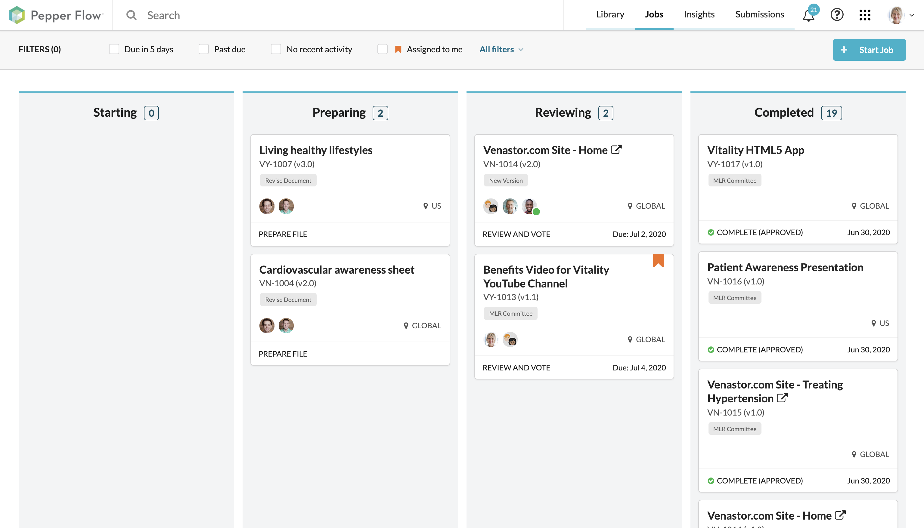
Task: Open Living healthy lifestyles job title
Action: click(x=316, y=150)
